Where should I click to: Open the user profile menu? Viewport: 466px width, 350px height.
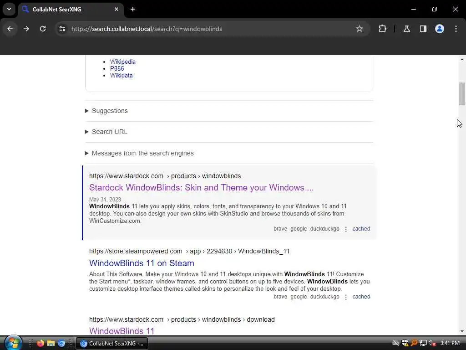tap(440, 29)
